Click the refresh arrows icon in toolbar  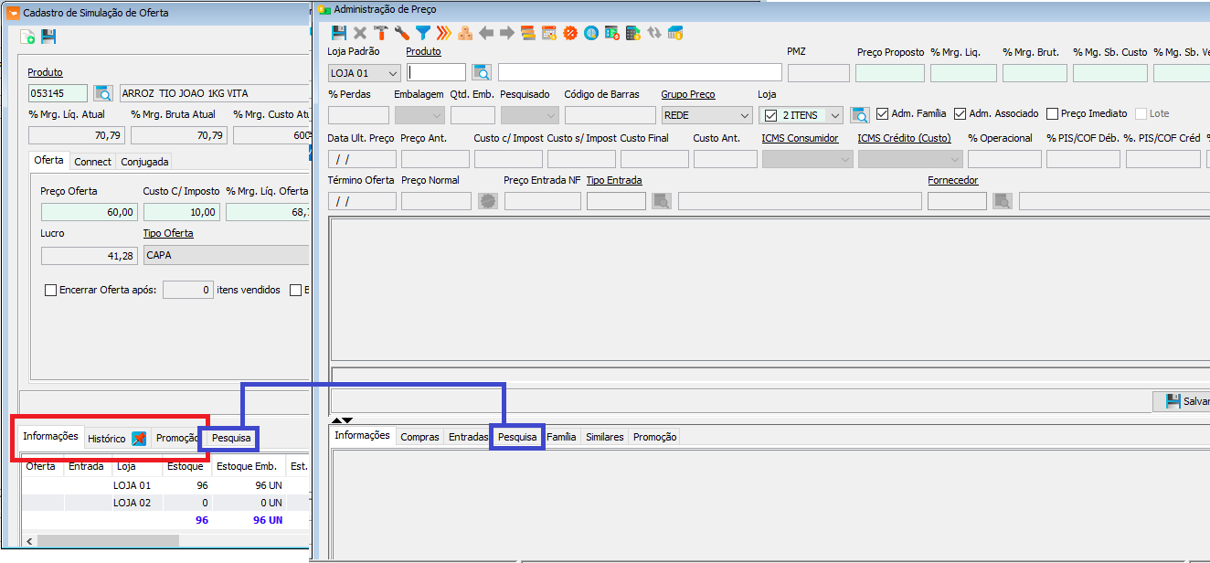pyautogui.click(x=654, y=33)
